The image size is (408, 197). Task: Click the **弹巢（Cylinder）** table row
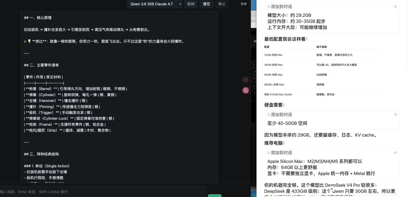70,95
